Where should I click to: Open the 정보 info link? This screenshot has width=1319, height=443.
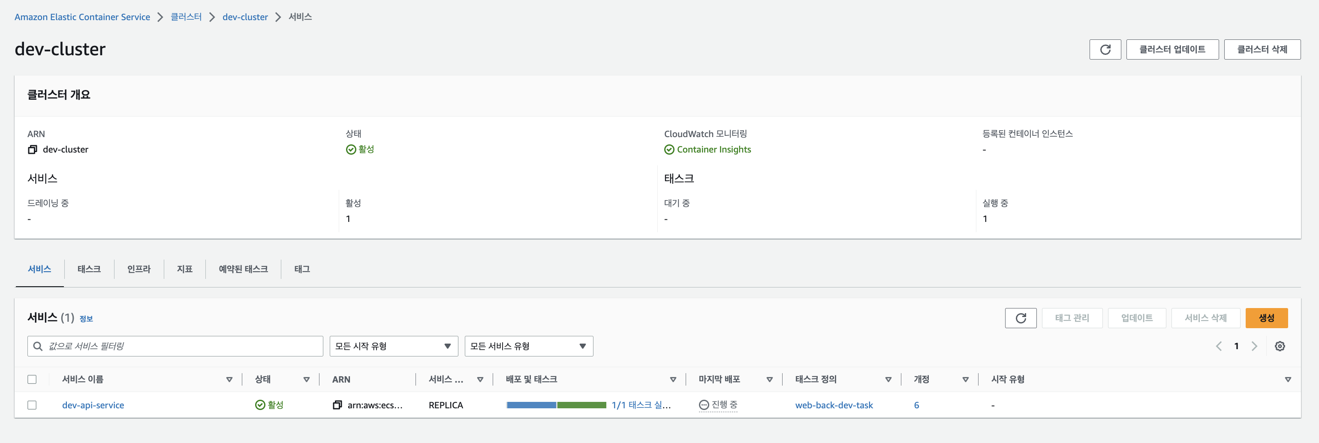pyautogui.click(x=86, y=319)
